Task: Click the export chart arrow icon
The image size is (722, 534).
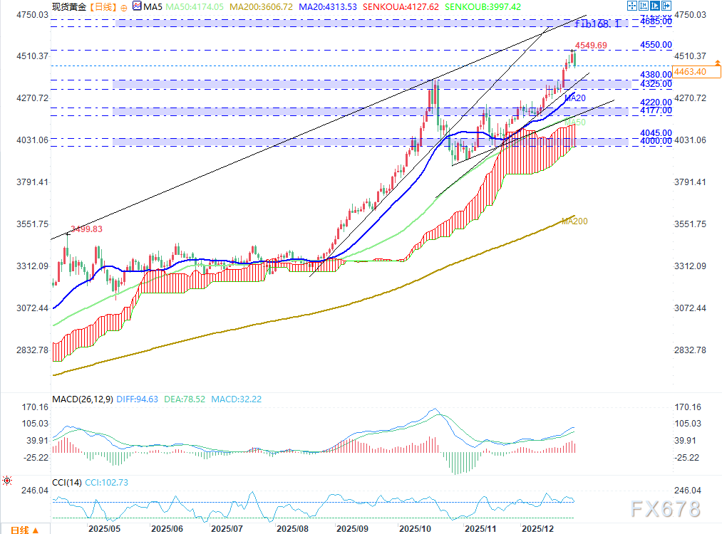Action: [x=666, y=6]
